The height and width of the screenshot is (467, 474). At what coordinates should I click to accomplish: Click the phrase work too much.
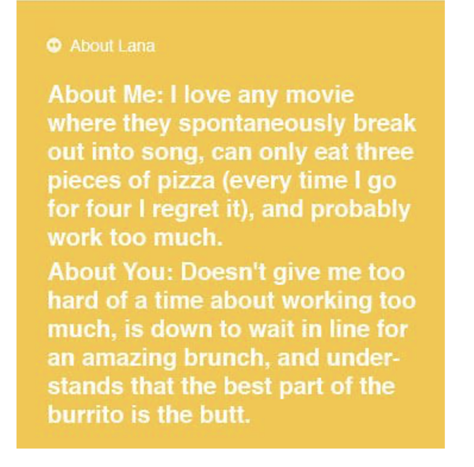[135, 238]
